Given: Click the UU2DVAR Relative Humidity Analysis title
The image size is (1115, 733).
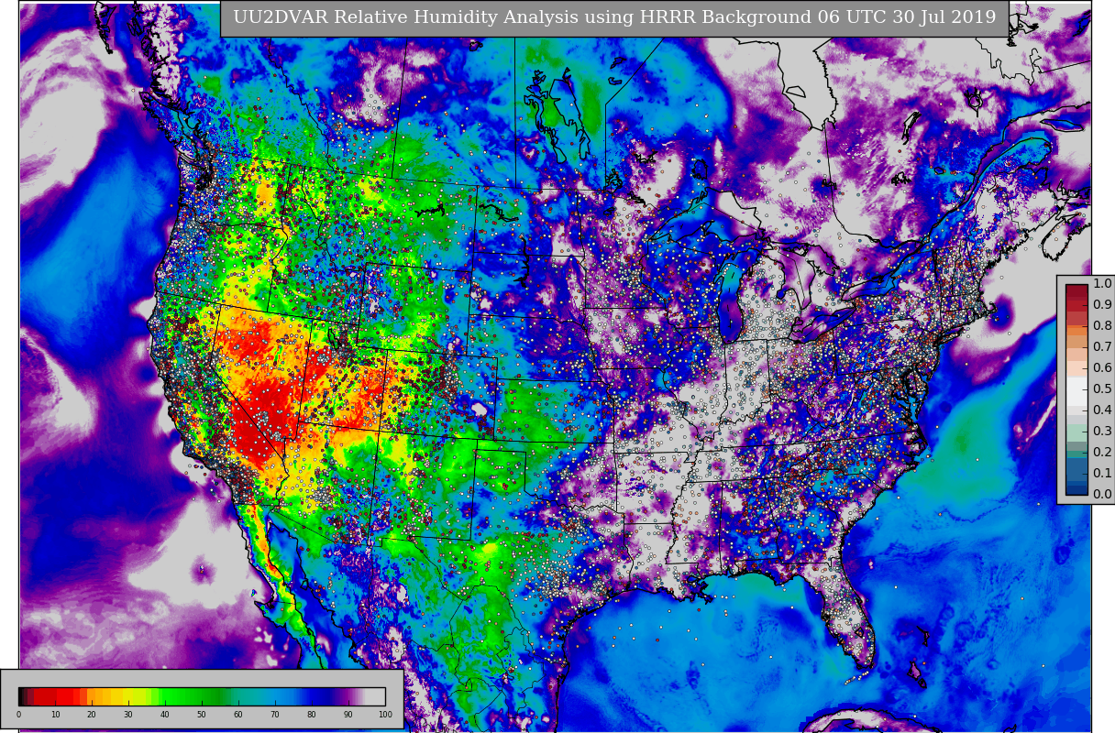Looking at the screenshot, I should tap(614, 18).
